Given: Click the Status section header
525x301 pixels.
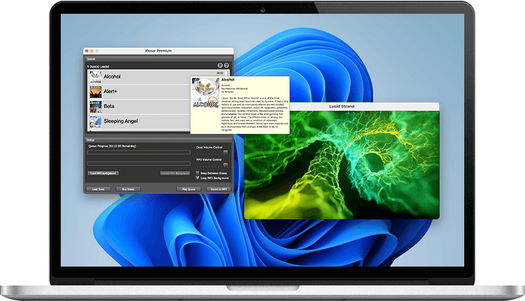Looking at the screenshot, I should (x=159, y=140).
